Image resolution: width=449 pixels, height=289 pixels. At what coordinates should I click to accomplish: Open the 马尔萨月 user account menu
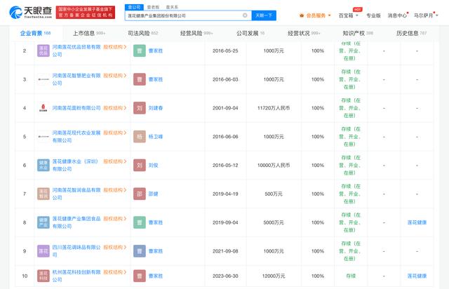pos(429,15)
